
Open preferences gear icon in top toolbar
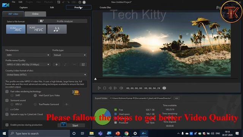click(80, 2)
